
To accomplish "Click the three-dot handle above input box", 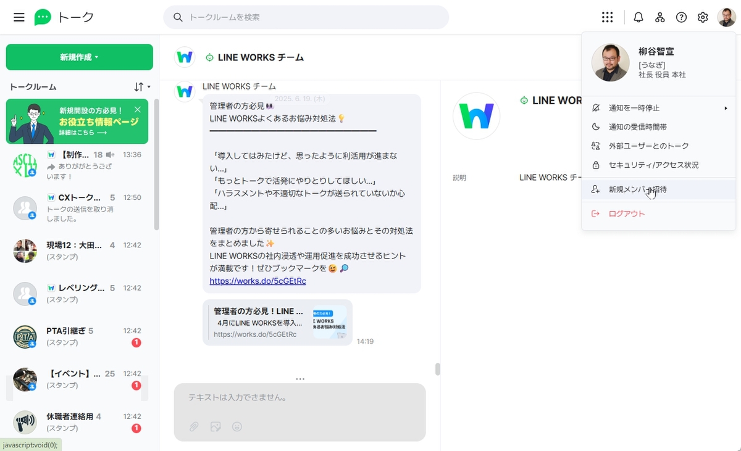I will click(300, 379).
